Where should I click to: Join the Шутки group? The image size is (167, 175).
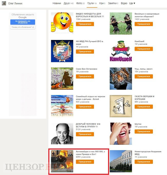144,132
